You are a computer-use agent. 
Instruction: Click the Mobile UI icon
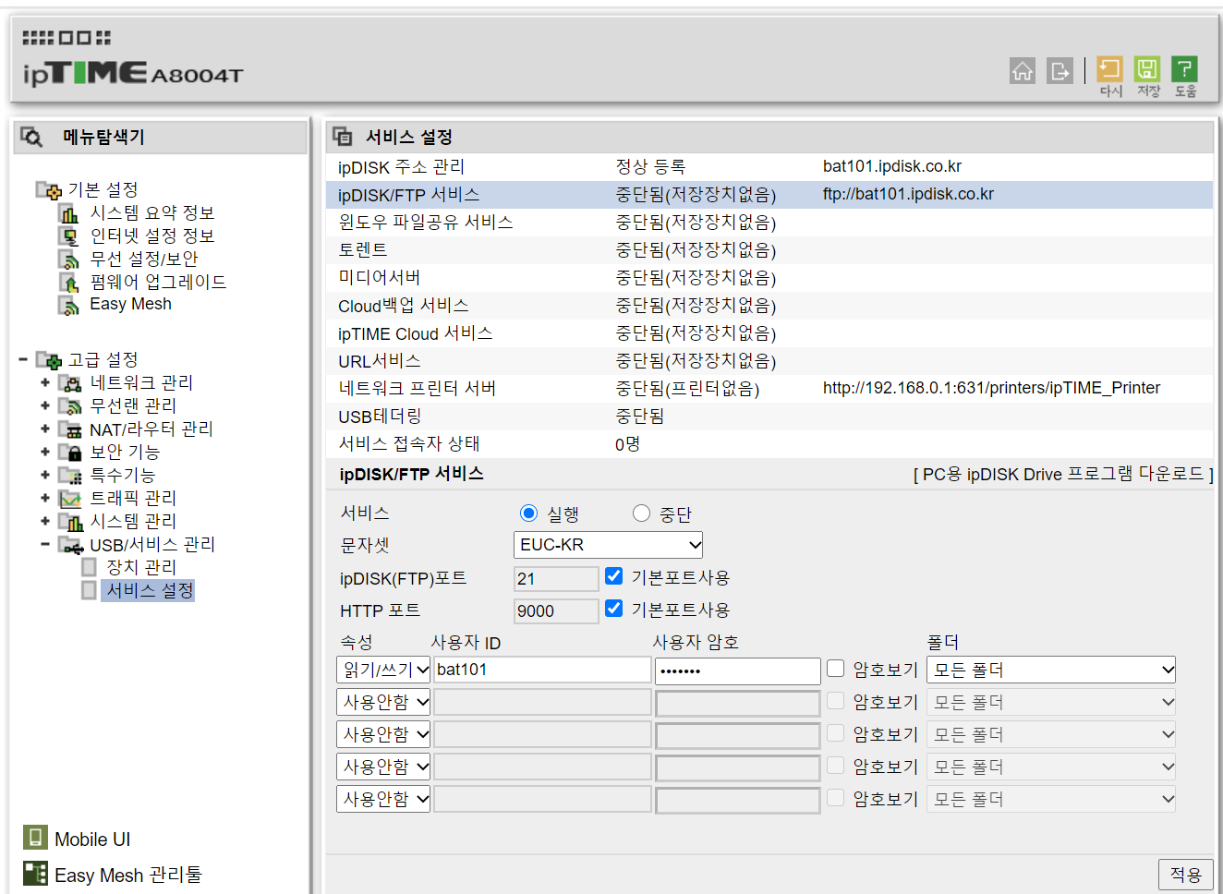click(35, 838)
